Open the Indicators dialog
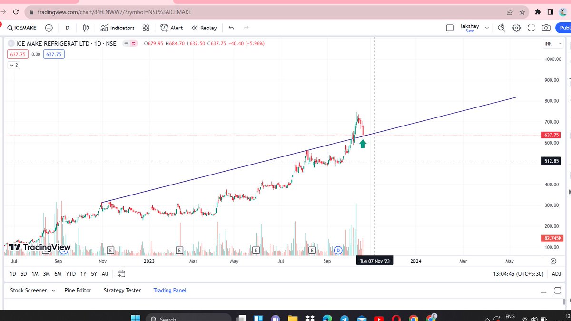 [118, 28]
